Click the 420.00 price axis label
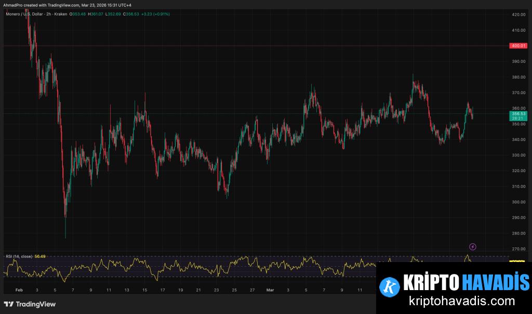This screenshot has height=314, width=532. click(518, 15)
